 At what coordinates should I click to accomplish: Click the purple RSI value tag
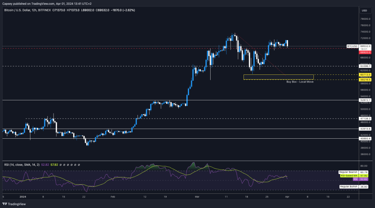355,179
